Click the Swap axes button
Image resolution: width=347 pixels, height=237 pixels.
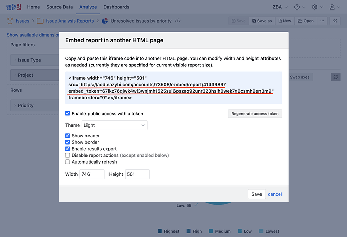pos(300,77)
